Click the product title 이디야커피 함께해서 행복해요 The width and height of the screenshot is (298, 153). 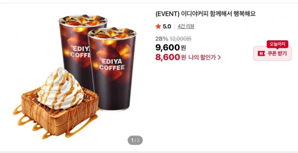coord(218,14)
